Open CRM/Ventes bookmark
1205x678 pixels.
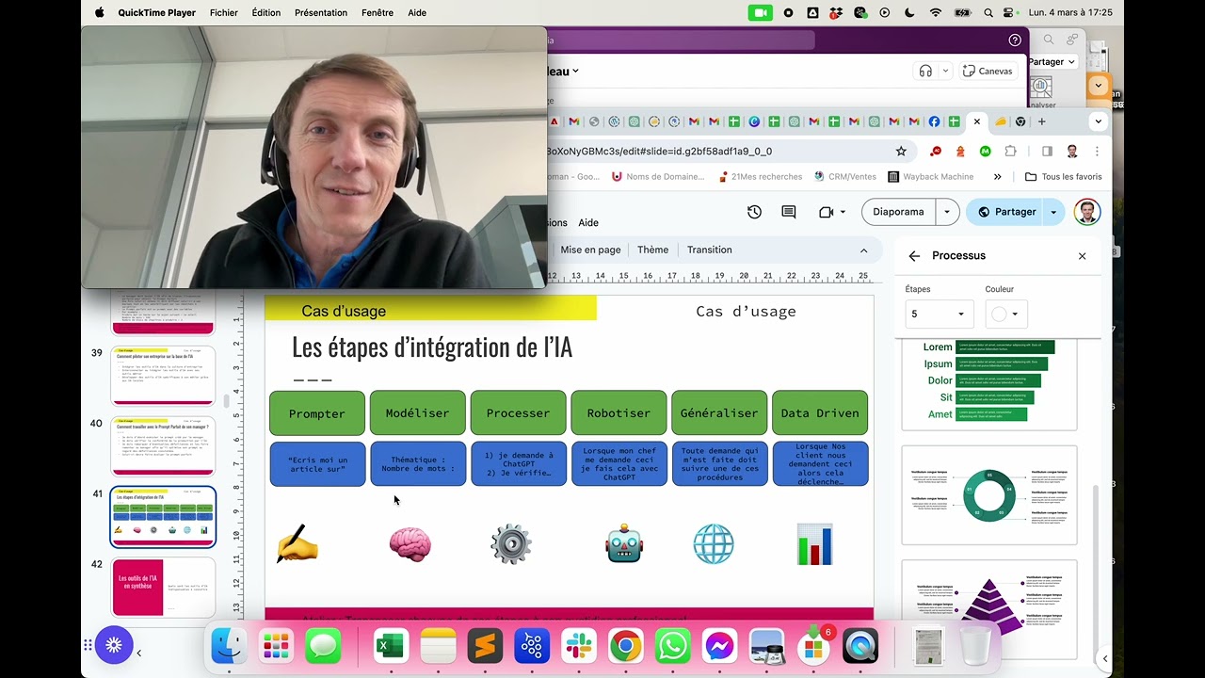845,176
